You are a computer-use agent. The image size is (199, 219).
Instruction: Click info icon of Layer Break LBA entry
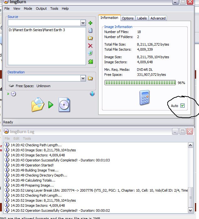tap(7, 190)
